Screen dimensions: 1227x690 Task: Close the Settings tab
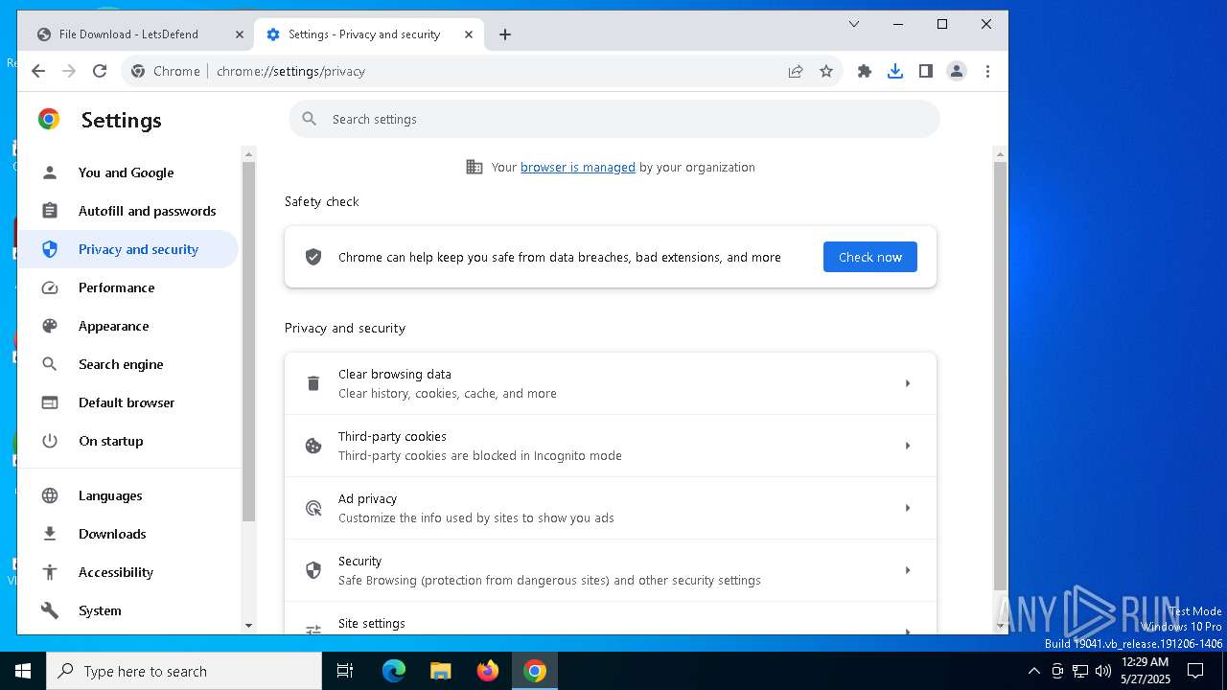(x=469, y=34)
